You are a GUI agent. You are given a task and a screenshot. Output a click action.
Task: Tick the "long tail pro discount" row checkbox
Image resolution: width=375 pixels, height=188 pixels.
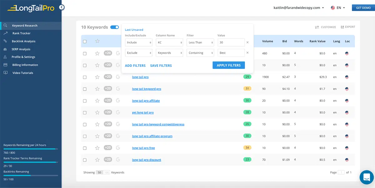[x=85, y=160]
